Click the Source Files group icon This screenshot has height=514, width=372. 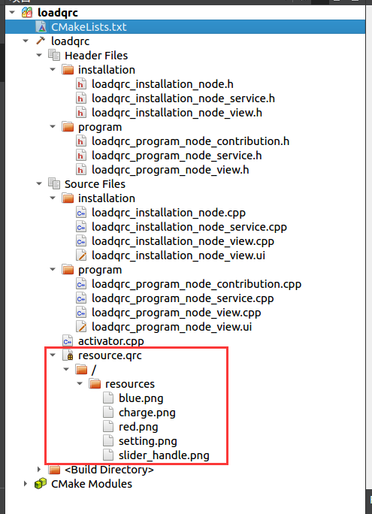54,184
